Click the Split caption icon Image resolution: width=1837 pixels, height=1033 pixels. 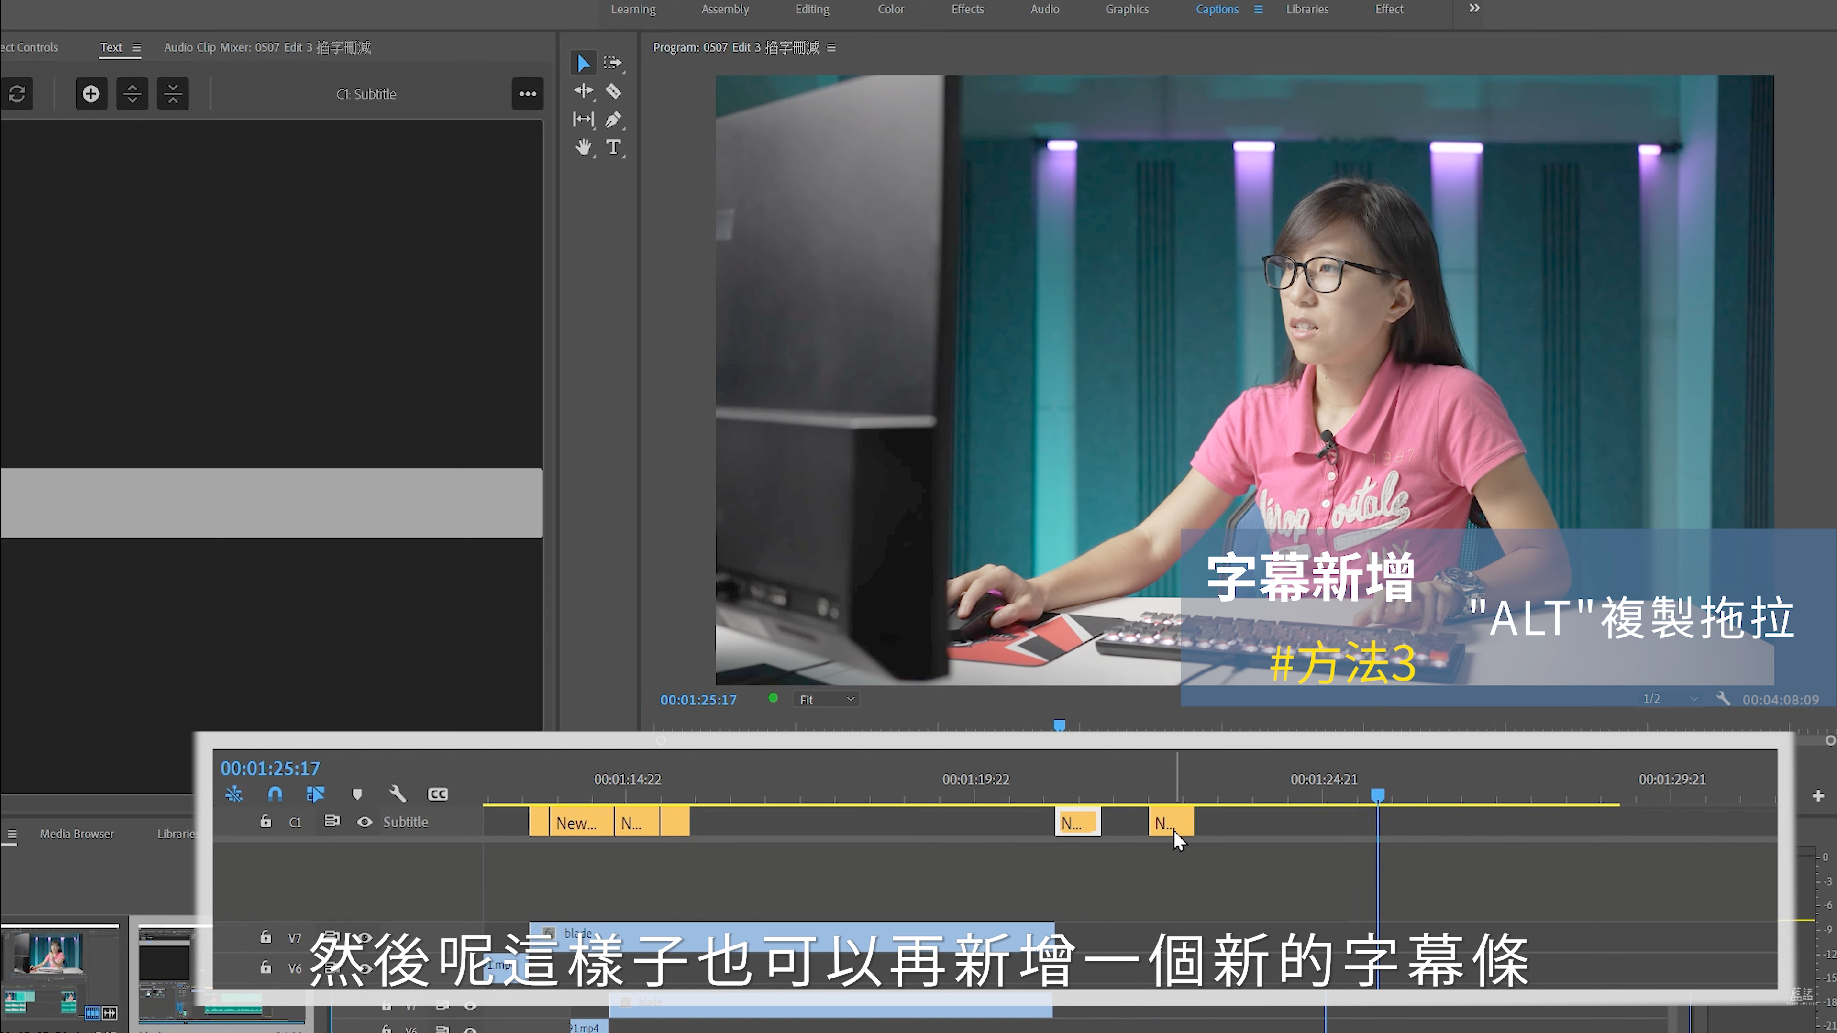coord(132,94)
